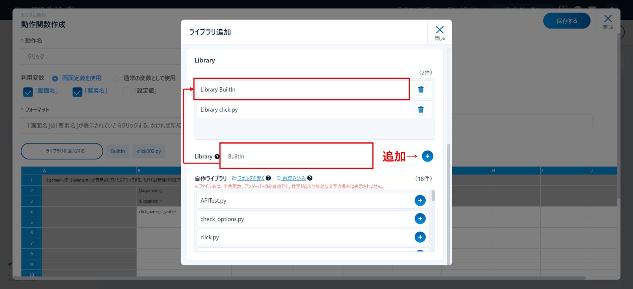
Task: Add APITest.py to the library list
Action: pyautogui.click(x=420, y=200)
